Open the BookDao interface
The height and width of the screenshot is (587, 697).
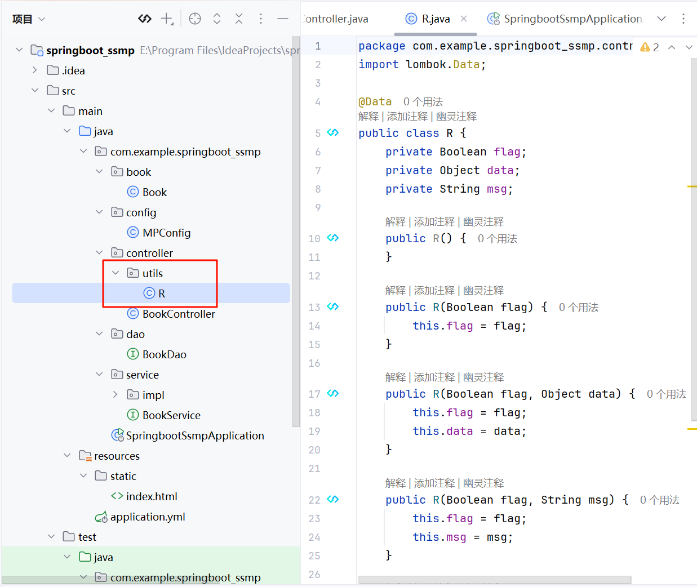(157, 354)
